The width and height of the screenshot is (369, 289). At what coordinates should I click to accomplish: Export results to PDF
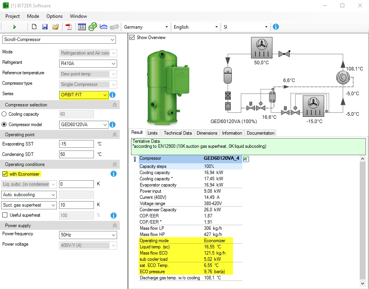69,27
